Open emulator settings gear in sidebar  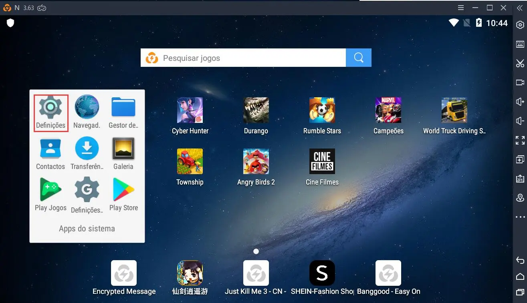click(x=520, y=25)
